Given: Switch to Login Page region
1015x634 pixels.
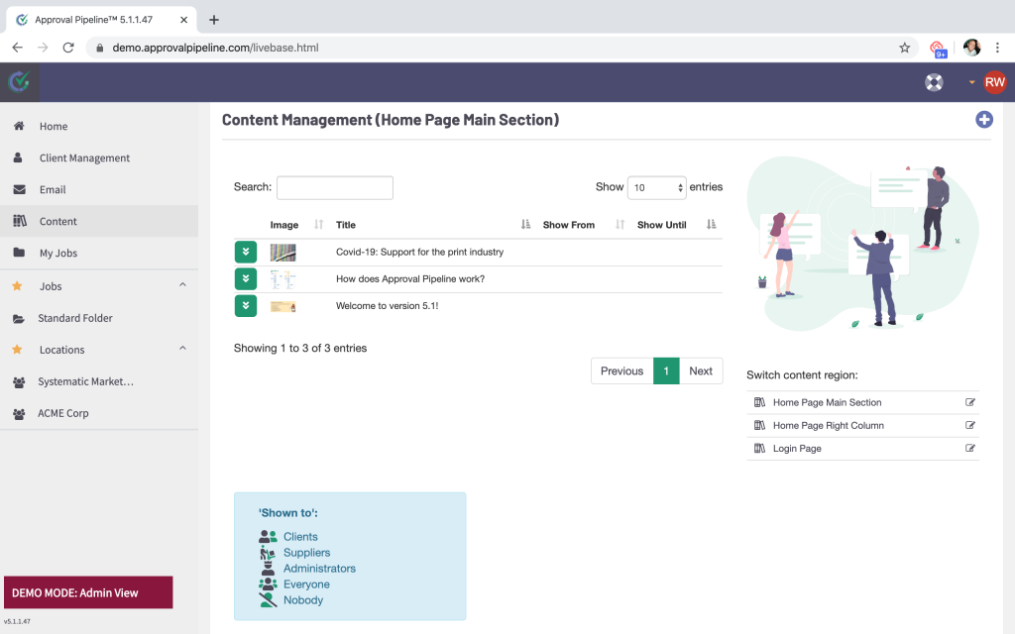Looking at the screenshot, I should coord(797,449).
